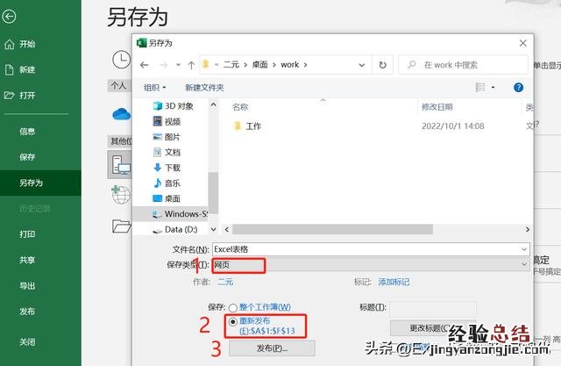Click the 发布(P)... button
The width and height of the screenshot is (561, 366).
click(x=272, y=348)
